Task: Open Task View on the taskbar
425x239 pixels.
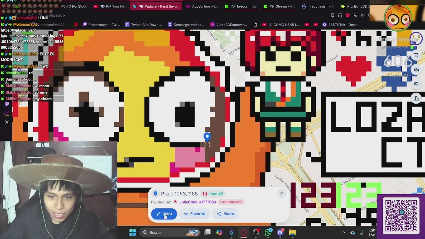Action: [x=207, y=232]
